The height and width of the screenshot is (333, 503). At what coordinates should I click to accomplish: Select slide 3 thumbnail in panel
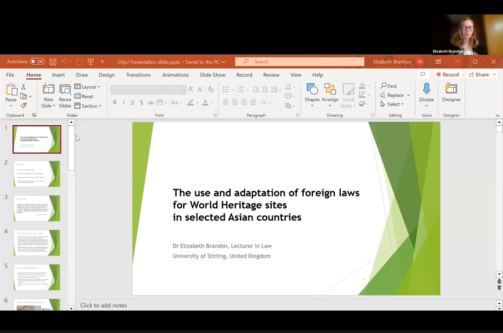click(x=36, y=208)
